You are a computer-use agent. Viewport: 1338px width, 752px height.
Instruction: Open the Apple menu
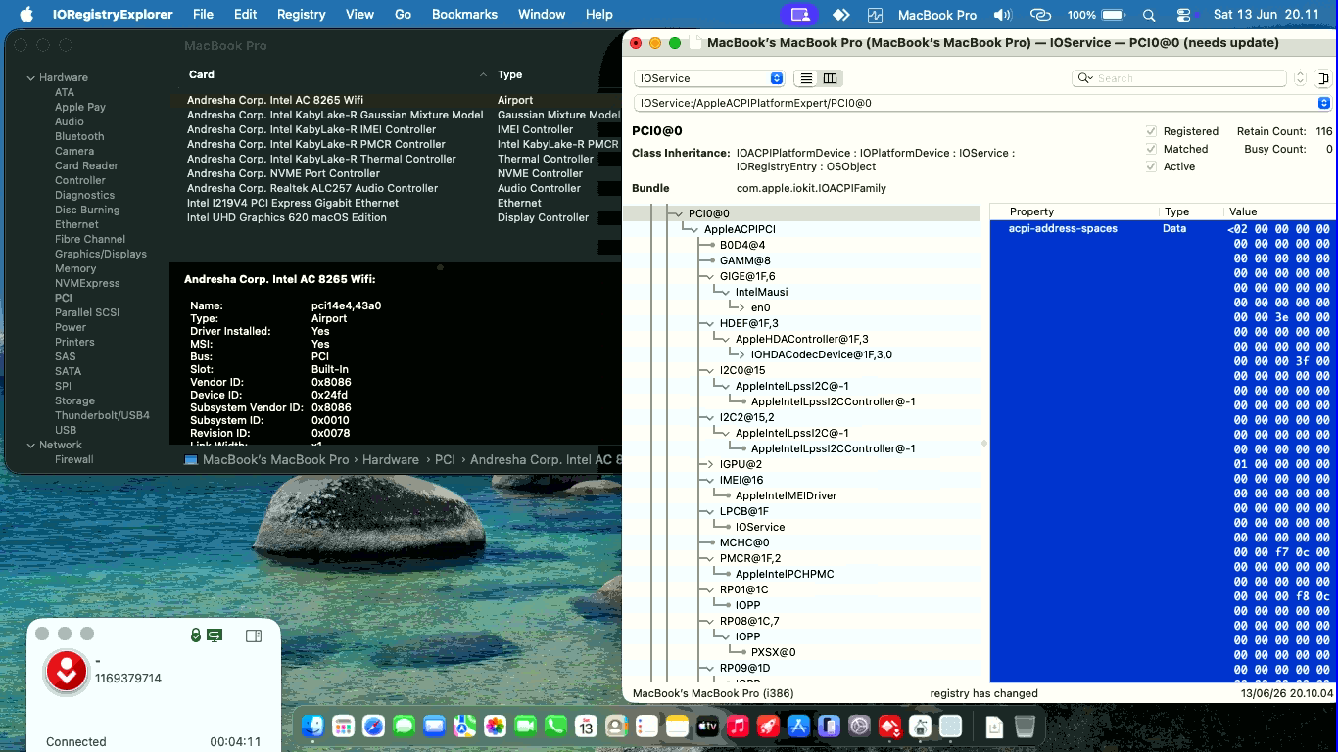pyautogui.click(x=26, y=15)
